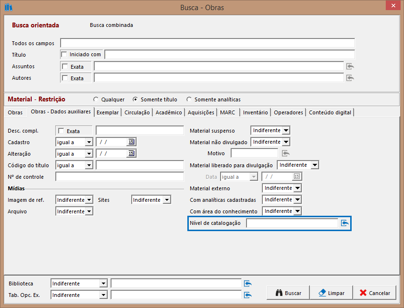
Task: Open calendar picker for Cadastro date
Action: click(131, 142)
